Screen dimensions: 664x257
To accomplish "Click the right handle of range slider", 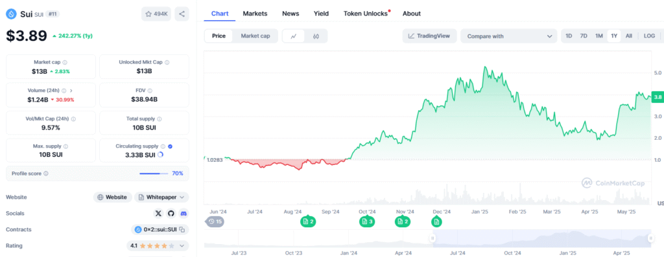I will [x=650, y=238].
